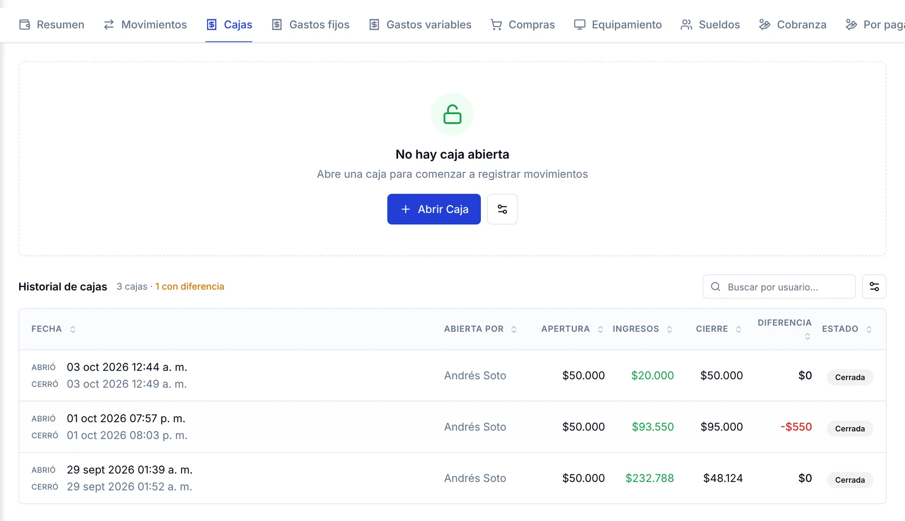The image size is (905, 521).
Task: Sort by Apertura column
Action: click(x=572, y=329)
